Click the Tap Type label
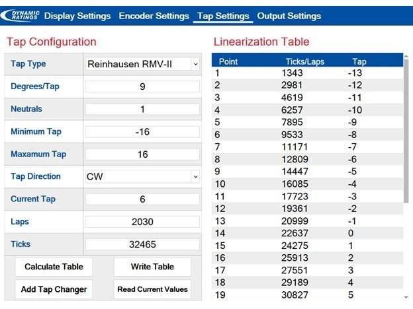Screen dimensions: 413x309 [28, 64]
